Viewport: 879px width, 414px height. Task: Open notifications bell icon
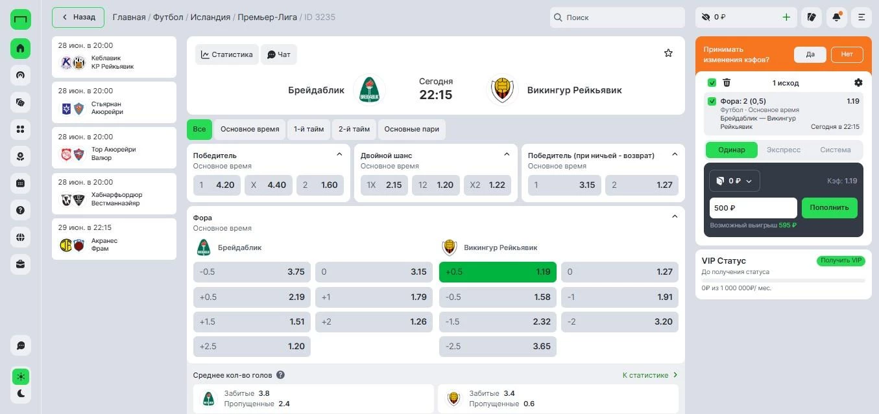tap(836, 17)
